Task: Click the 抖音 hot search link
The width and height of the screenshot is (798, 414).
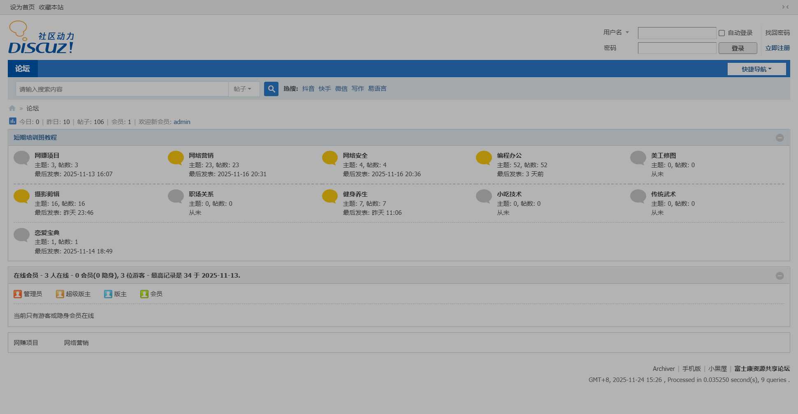Action: pos(308,89)
